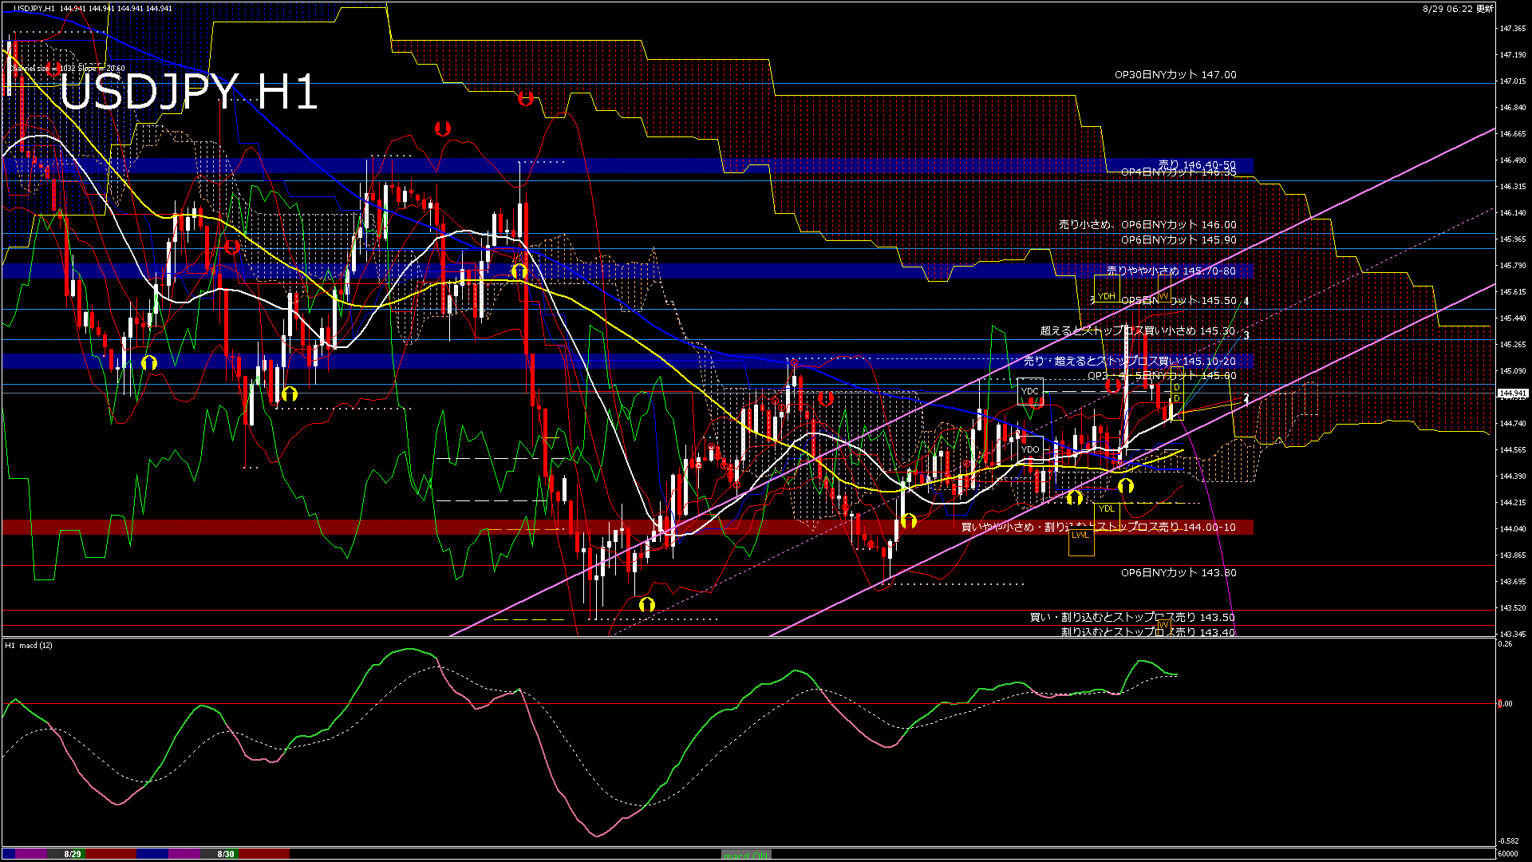Click the red down arrow beside the channel size text
The width and height of the screenshot is (1532, 862).
click(53, 68)
